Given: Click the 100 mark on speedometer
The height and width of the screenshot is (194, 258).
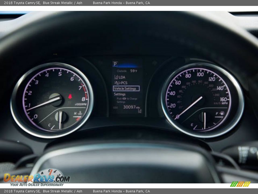Looking at the screenshot, I should 200,74.
